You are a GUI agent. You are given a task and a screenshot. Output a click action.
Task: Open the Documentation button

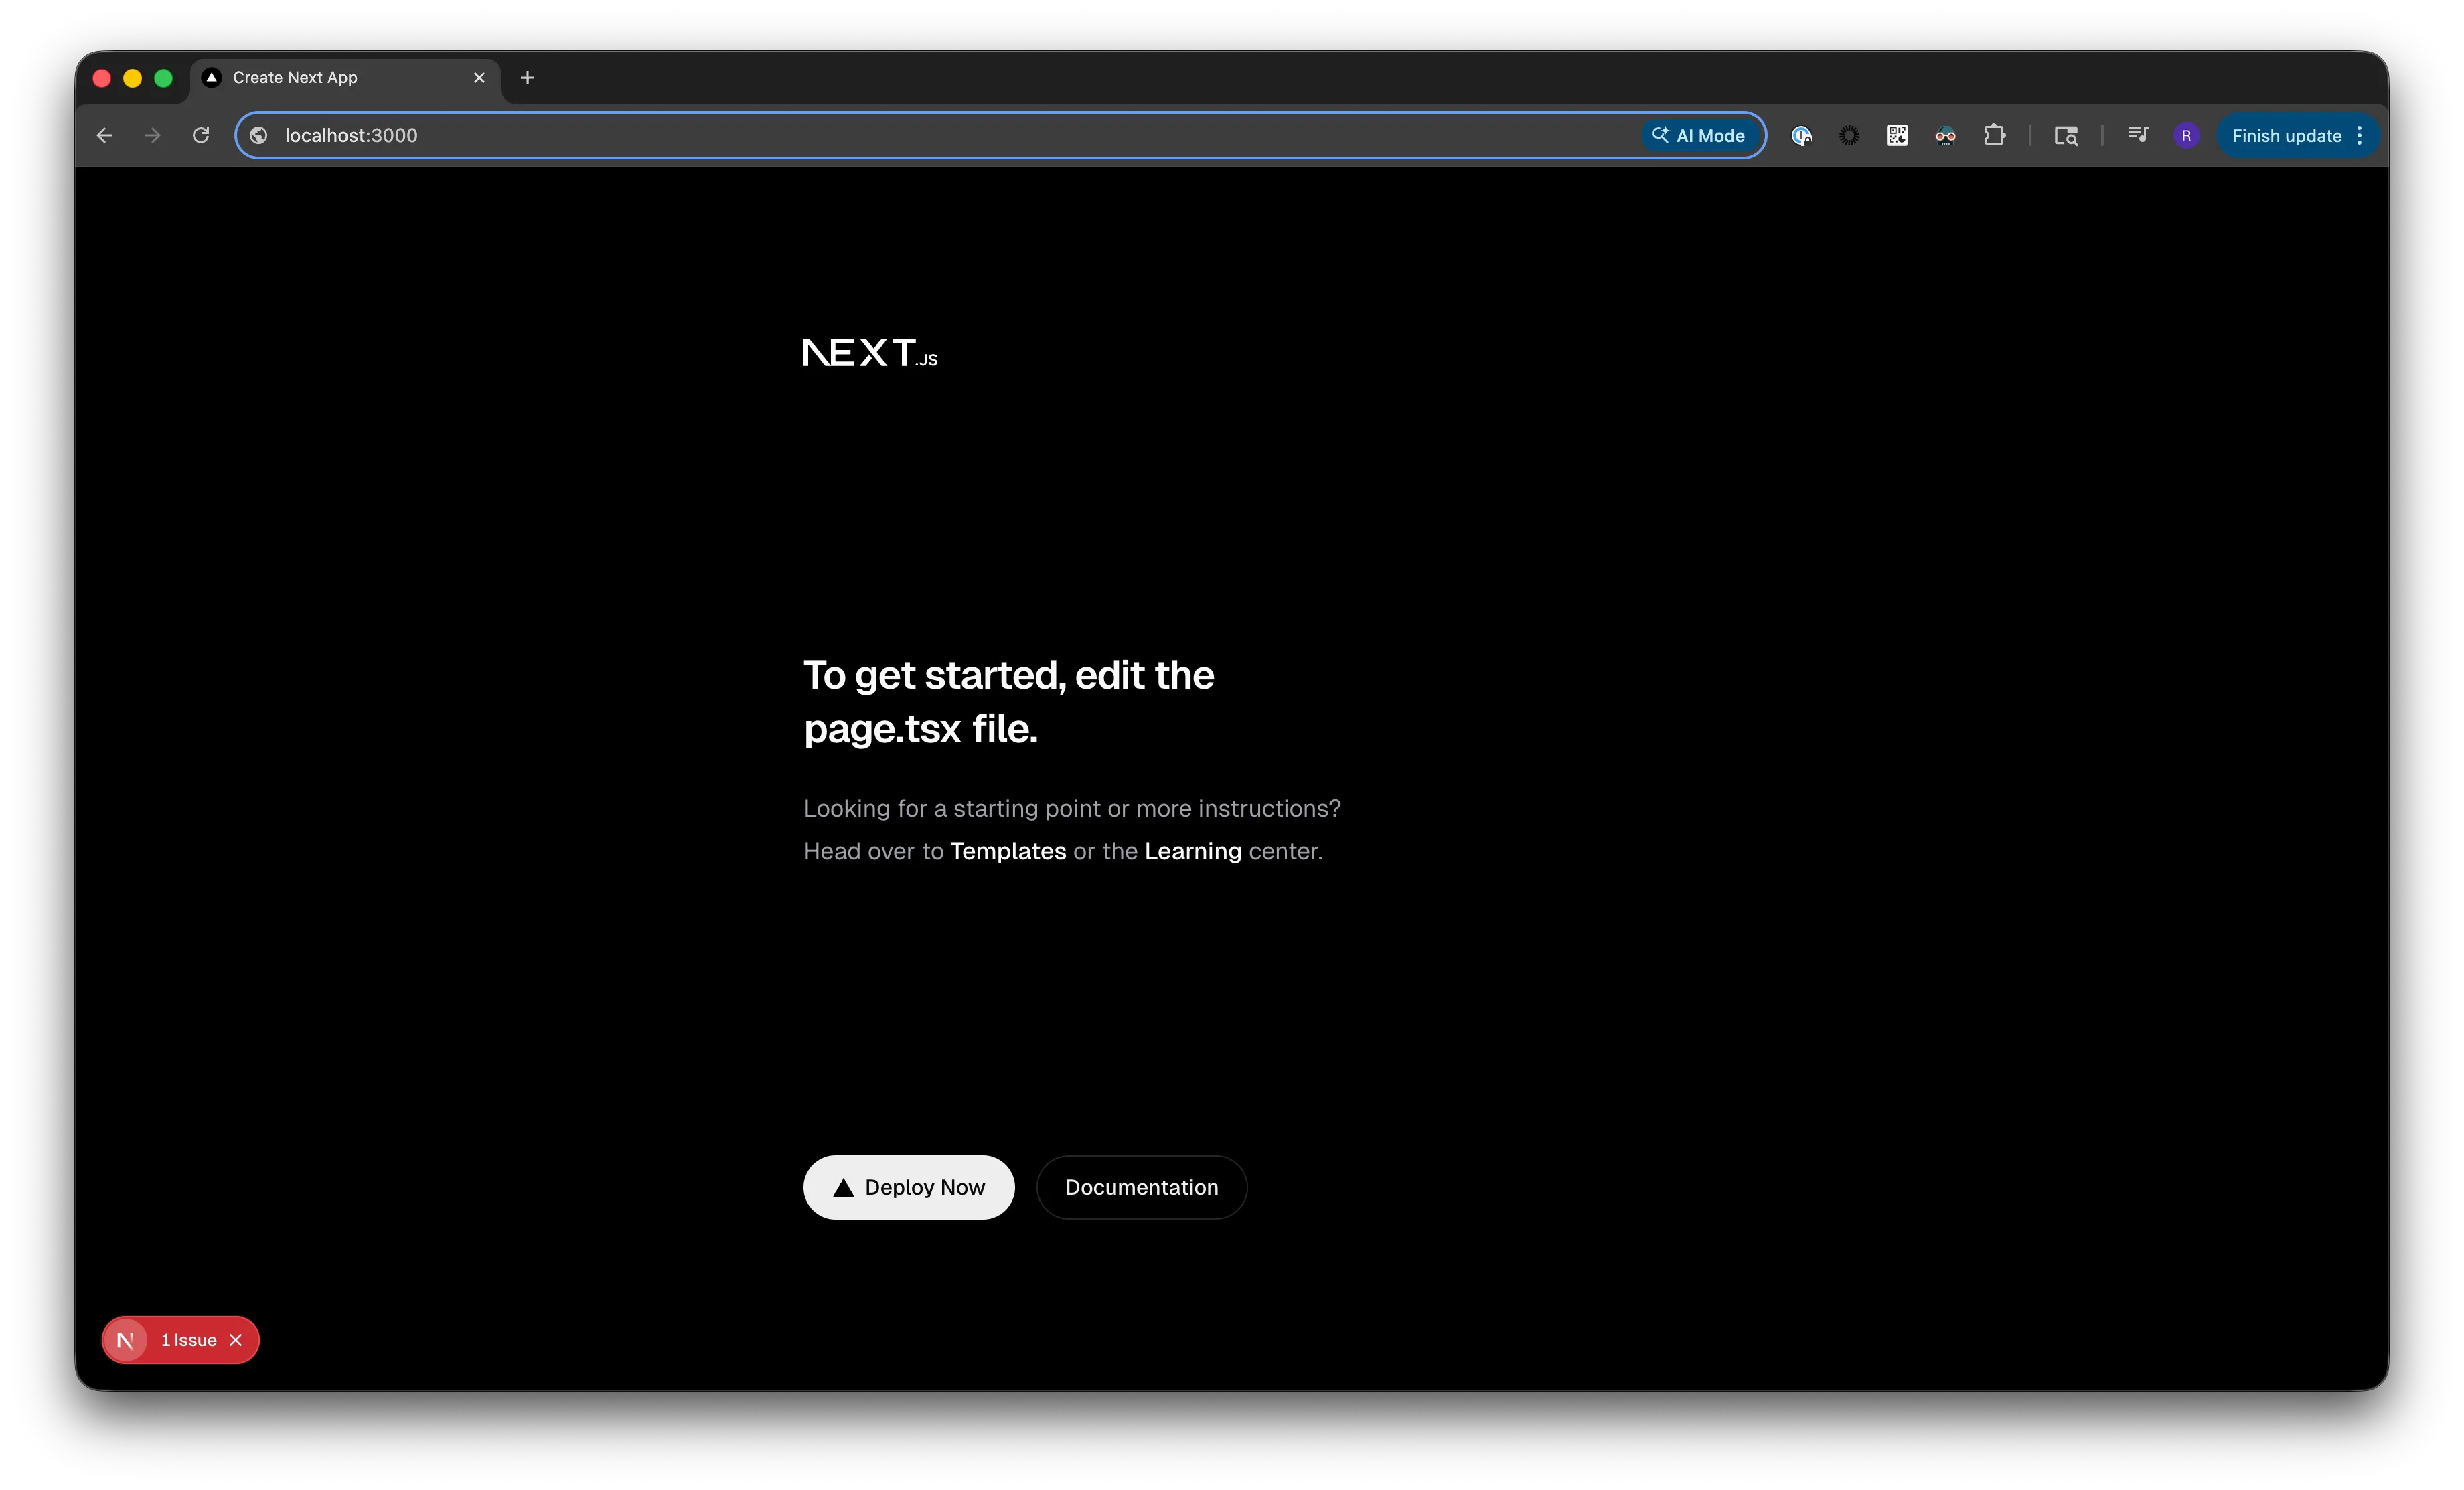1142,1187
